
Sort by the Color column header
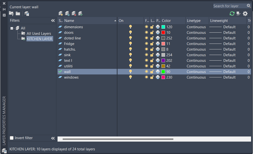click(173, 21)
